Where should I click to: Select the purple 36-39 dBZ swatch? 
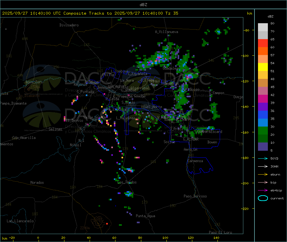(263, 107)
